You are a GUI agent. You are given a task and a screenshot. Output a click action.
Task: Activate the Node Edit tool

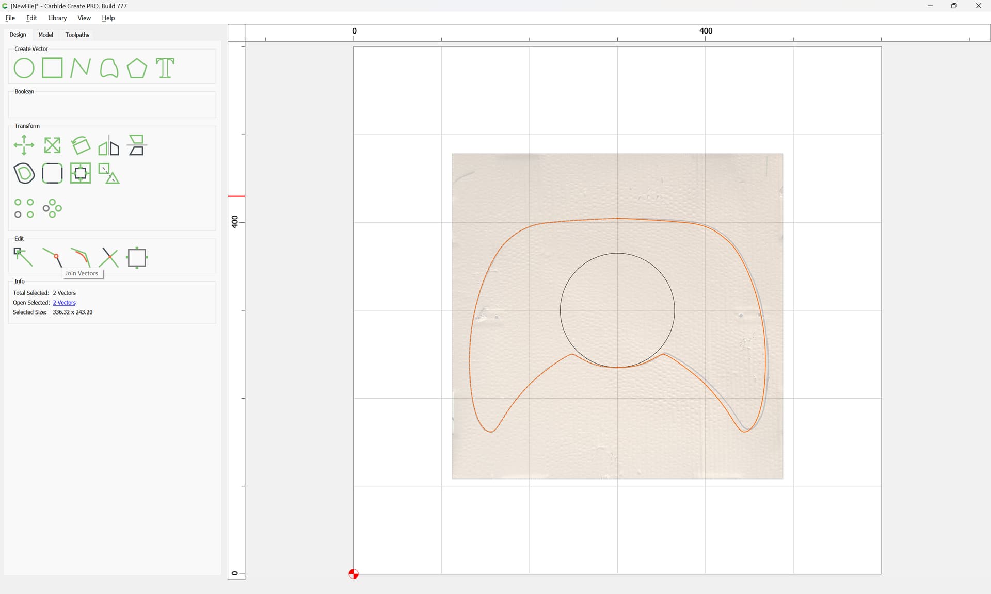coord(24,257)
